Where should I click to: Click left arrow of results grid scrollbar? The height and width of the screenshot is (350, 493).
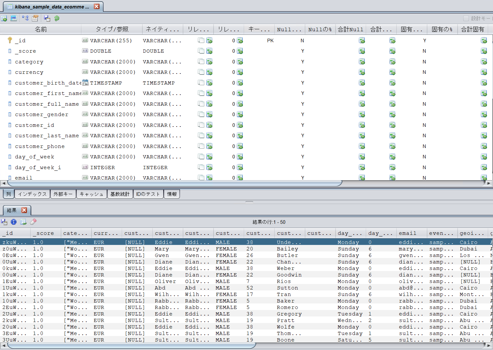point(3,345)
